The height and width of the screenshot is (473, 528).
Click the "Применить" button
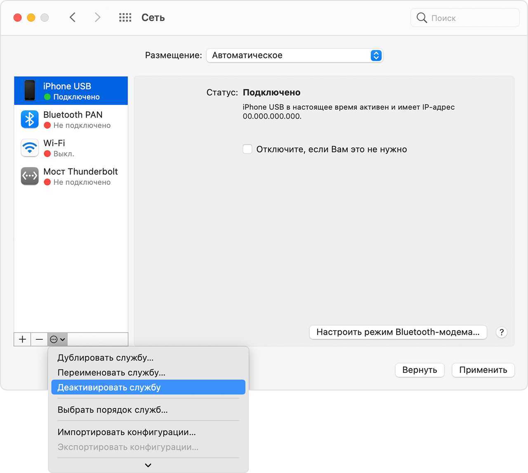pyautogui.click(x=483, y=370)
